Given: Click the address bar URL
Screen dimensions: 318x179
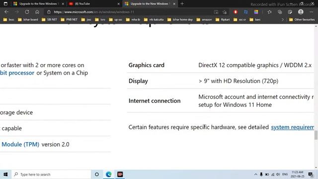Looking at the screenshot, I should coord(94,12).
